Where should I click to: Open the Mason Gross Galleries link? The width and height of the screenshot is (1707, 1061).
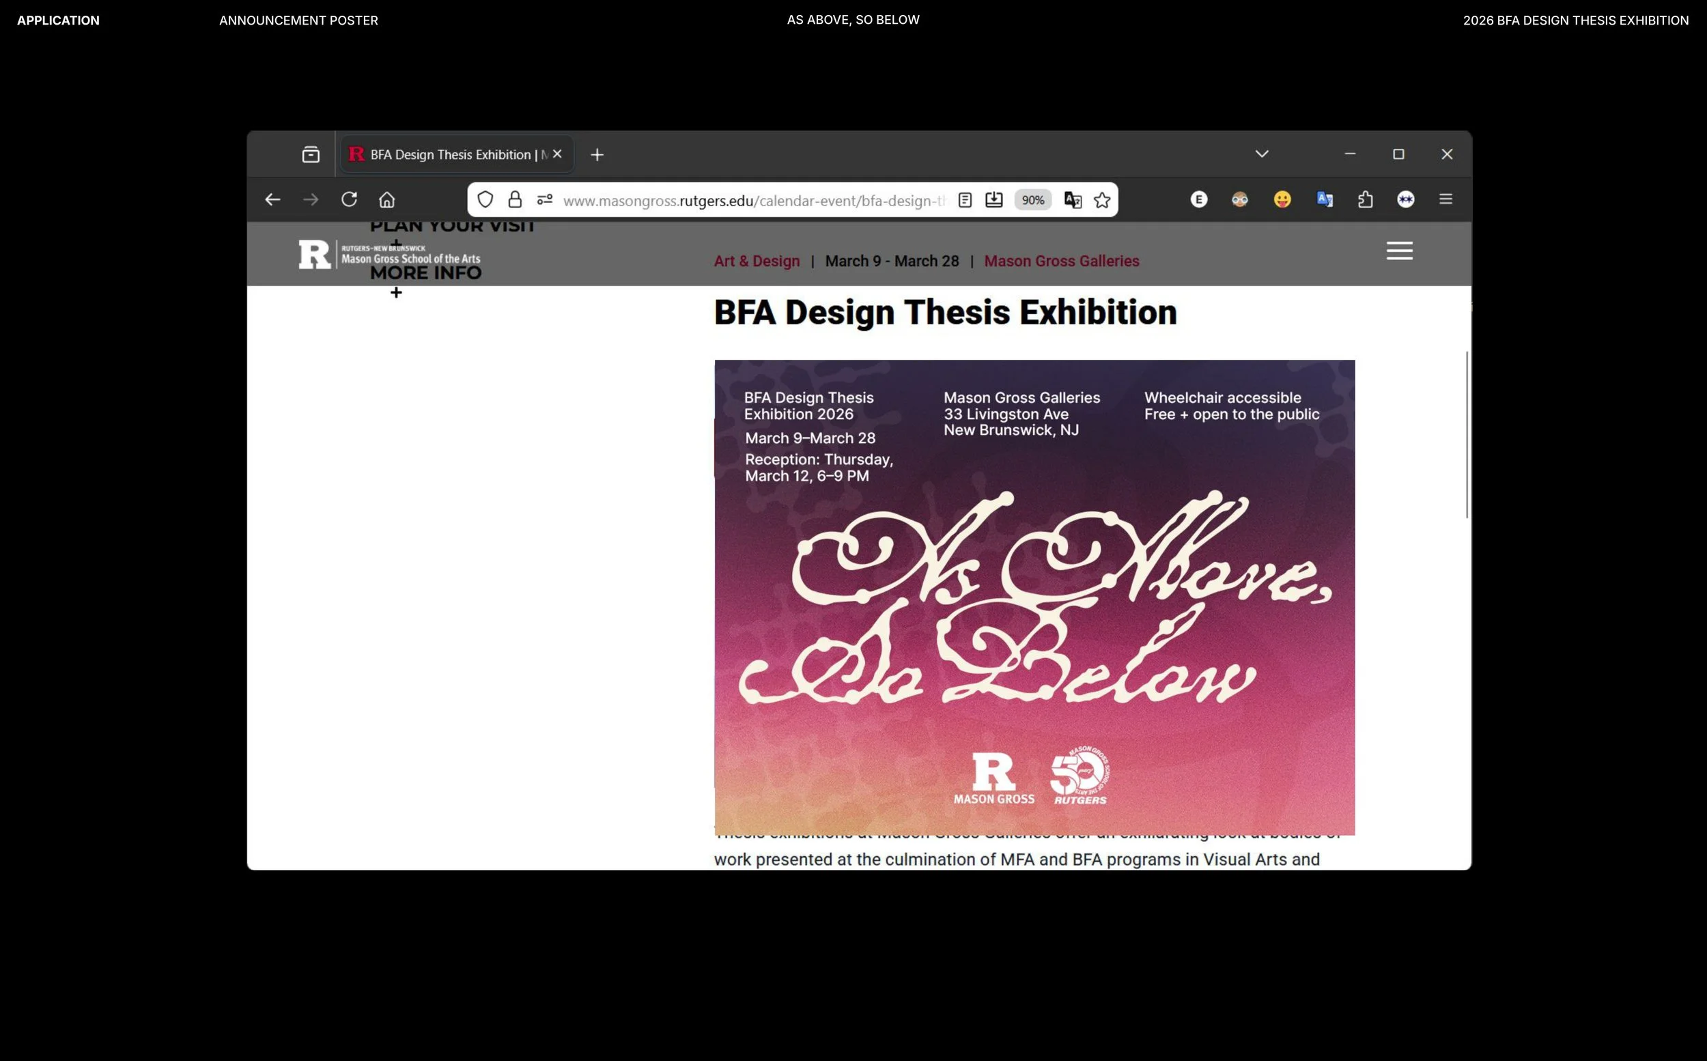[1061, 261]
